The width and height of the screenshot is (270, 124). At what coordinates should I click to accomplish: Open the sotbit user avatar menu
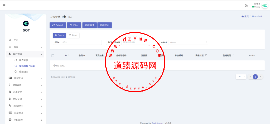point(264,6)
